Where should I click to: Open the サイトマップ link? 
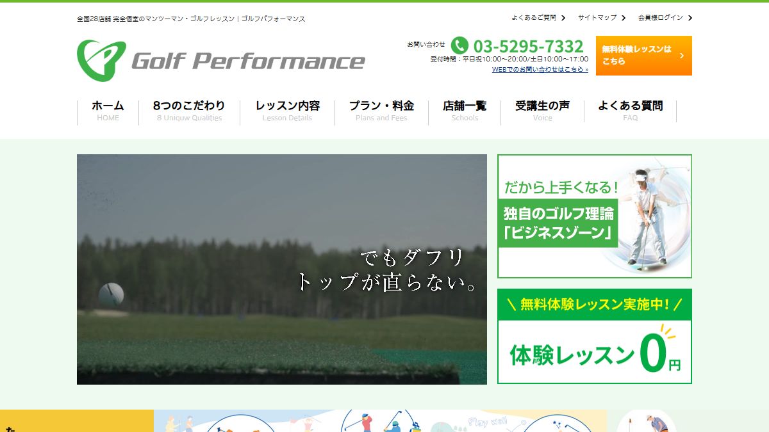point(597,18)
